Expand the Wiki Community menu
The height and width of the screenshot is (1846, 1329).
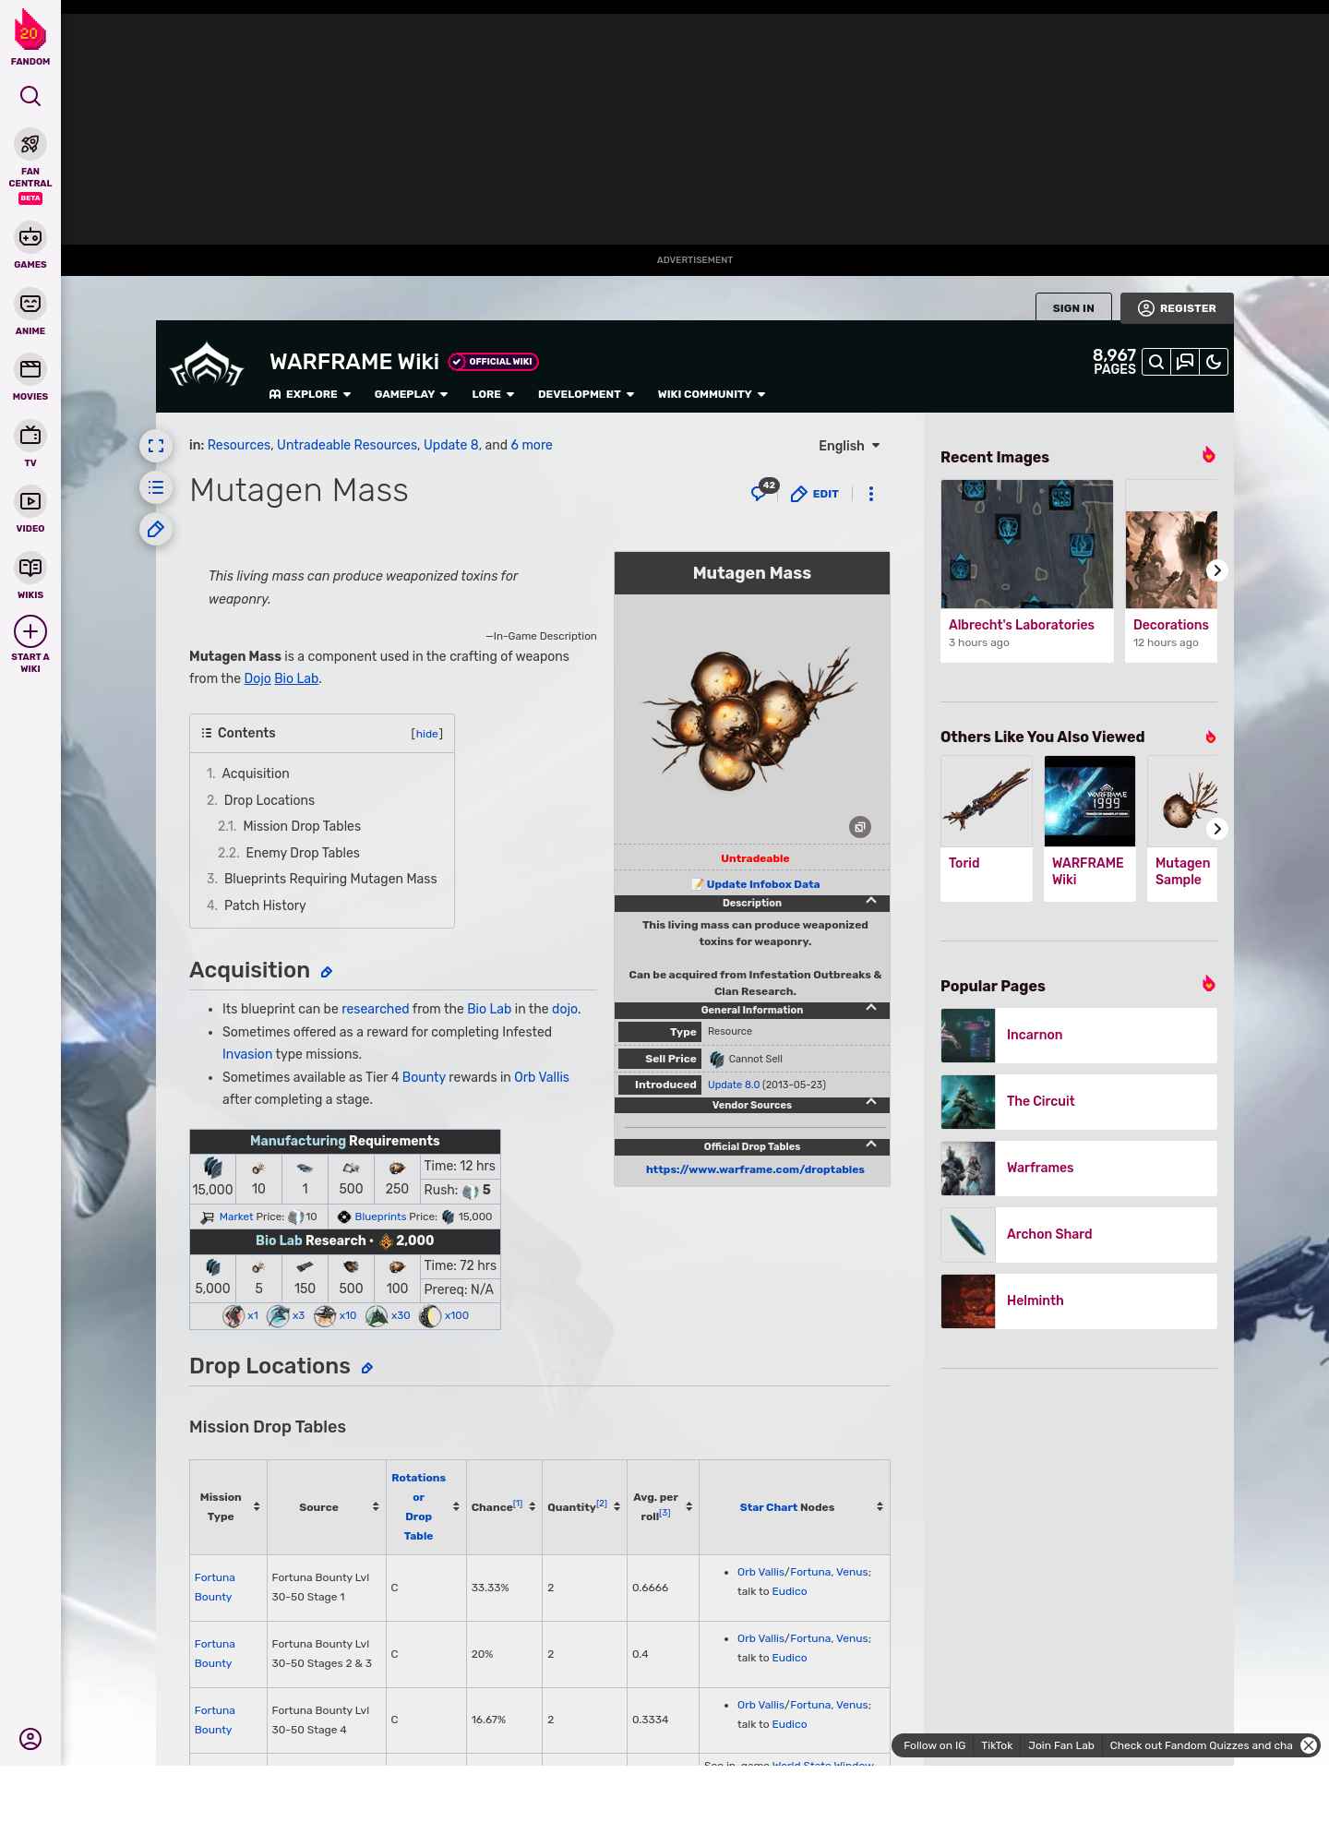click(x=712, y=394)
